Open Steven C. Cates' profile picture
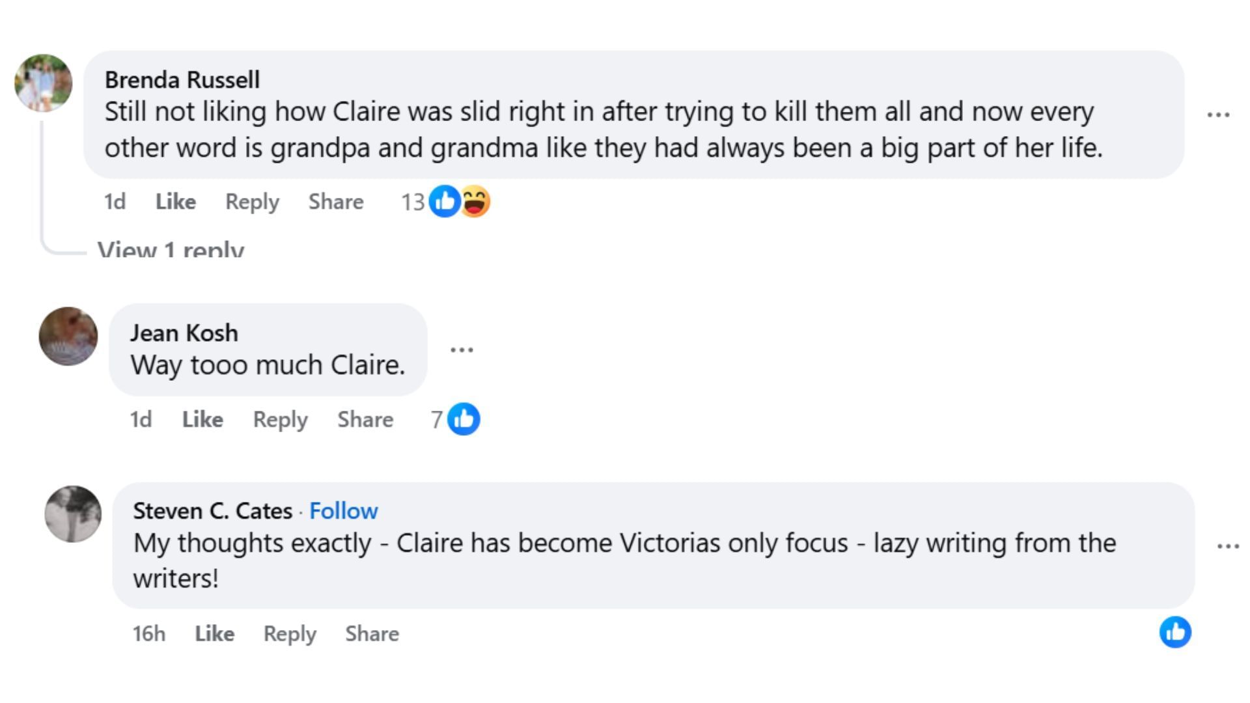The height and width of the screenshot is (703, 1250). point(73,514)
